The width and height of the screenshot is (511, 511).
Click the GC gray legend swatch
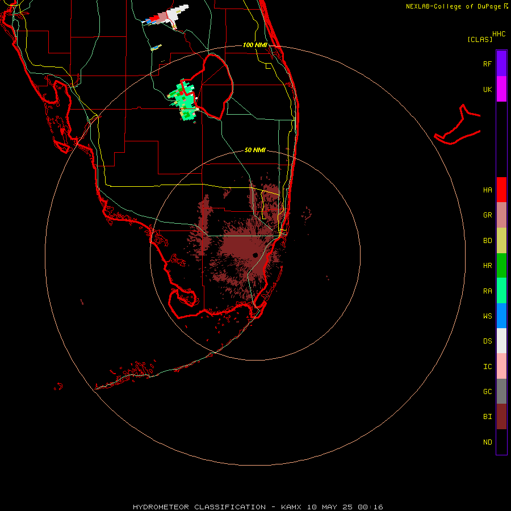point(501,391)
